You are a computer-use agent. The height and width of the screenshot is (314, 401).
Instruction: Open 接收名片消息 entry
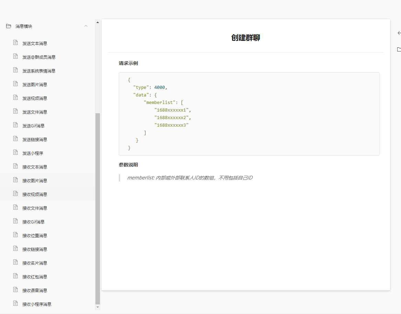(35, 263)
